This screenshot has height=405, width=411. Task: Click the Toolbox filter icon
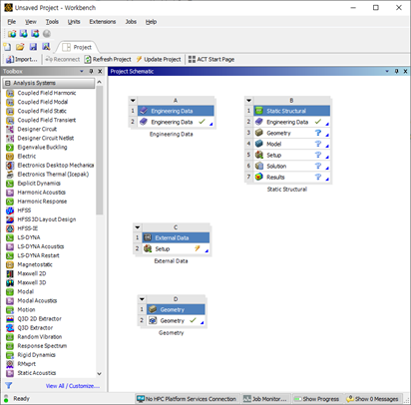(x=8, y=386)
